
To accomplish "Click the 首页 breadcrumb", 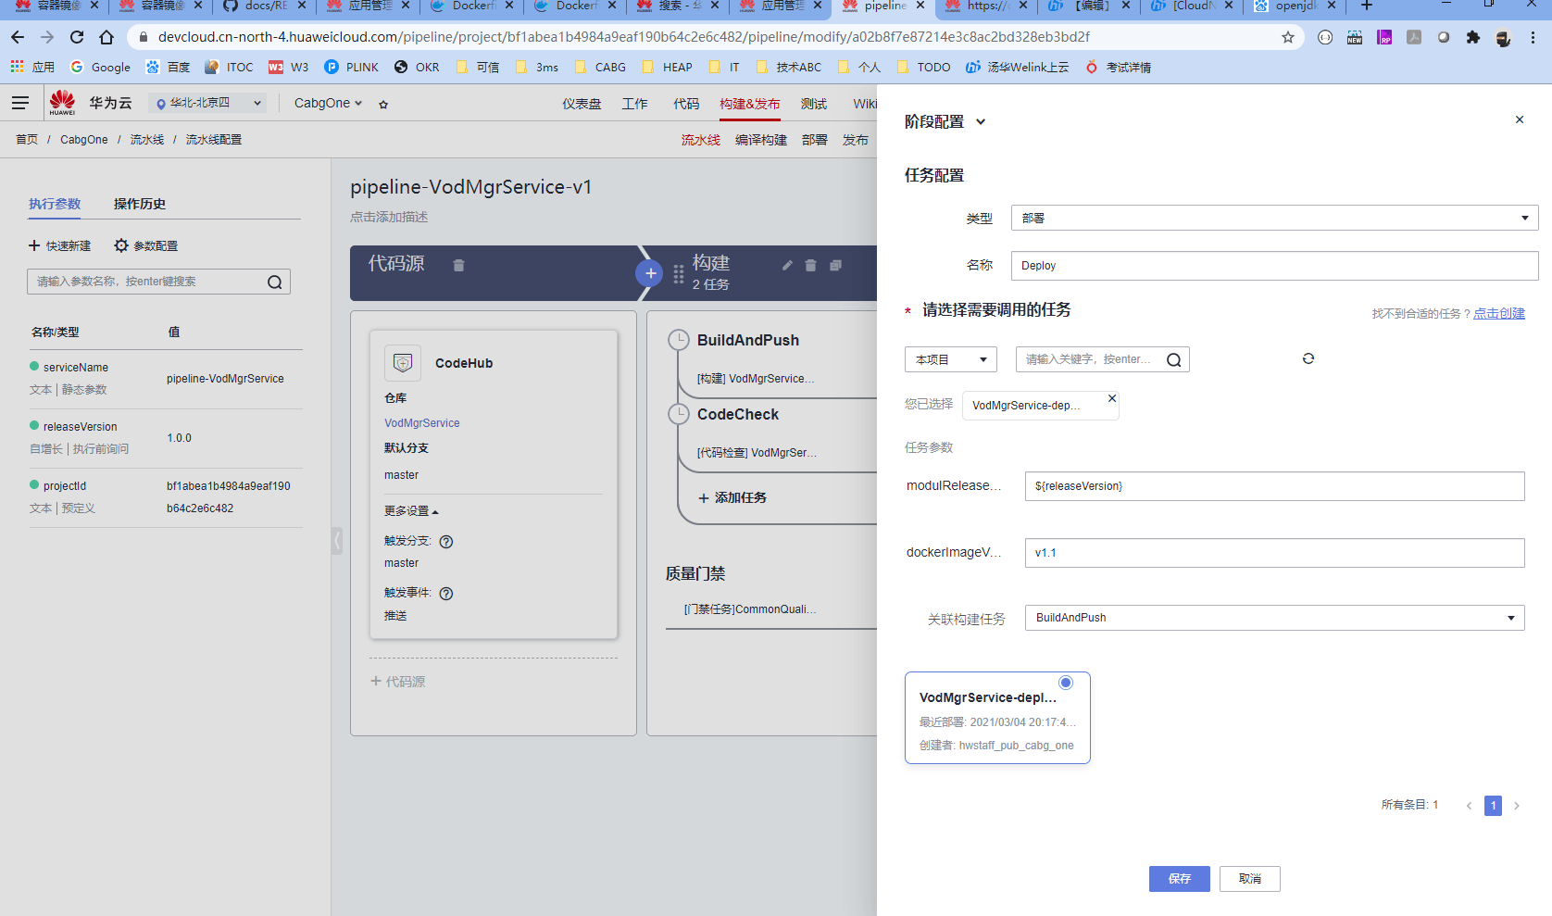I will [27, 140].
